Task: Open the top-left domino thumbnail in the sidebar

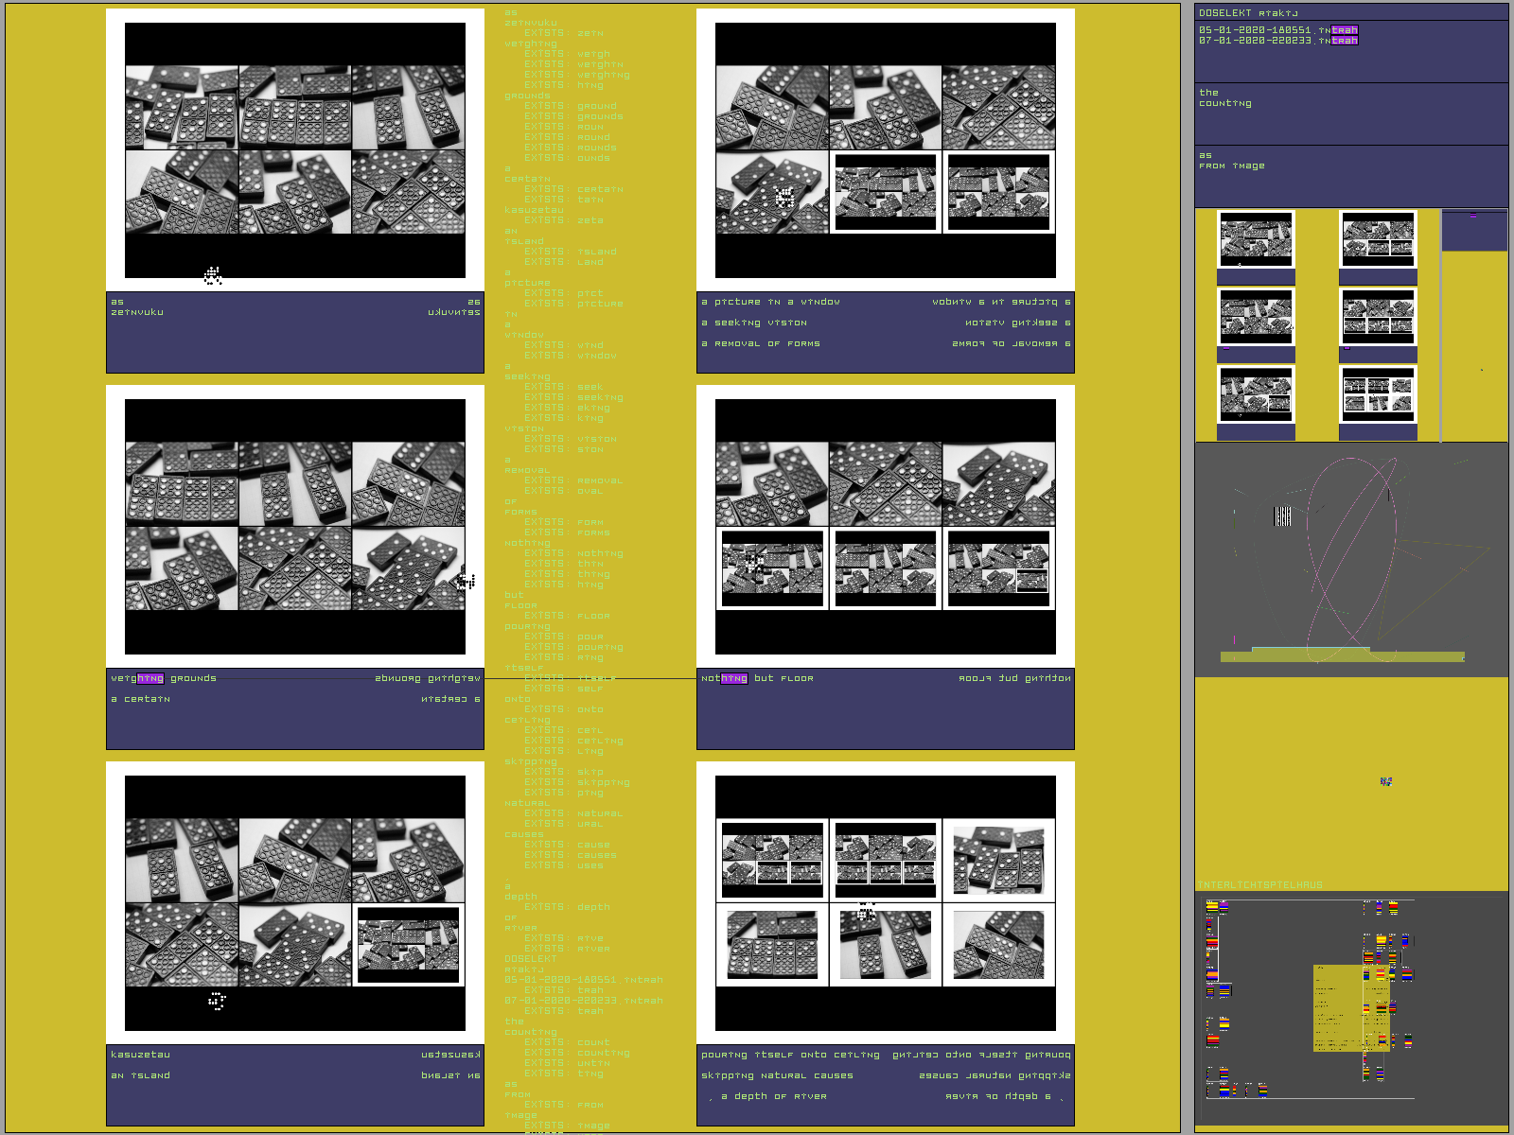Action: [x=1256, y=239]
